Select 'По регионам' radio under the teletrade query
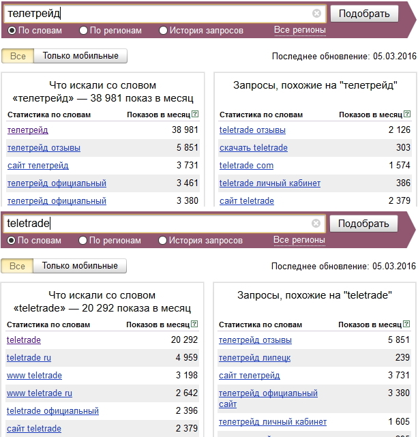418x437 pixels. click(x=83, y=240)
